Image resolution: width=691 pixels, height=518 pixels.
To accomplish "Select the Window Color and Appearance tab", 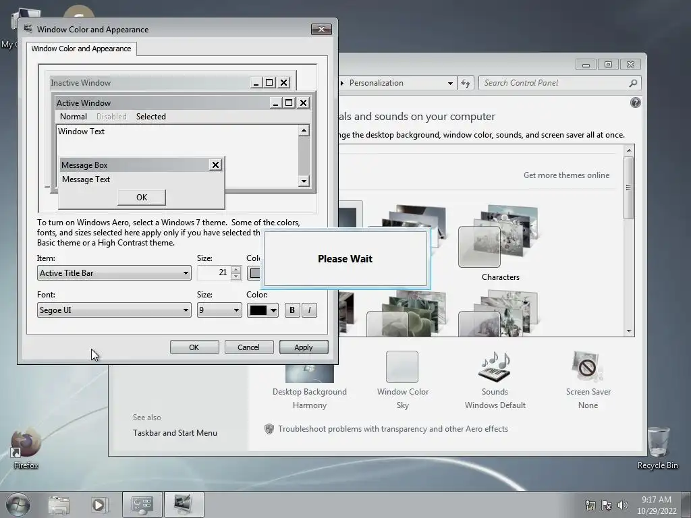I will tap(81, 49).
